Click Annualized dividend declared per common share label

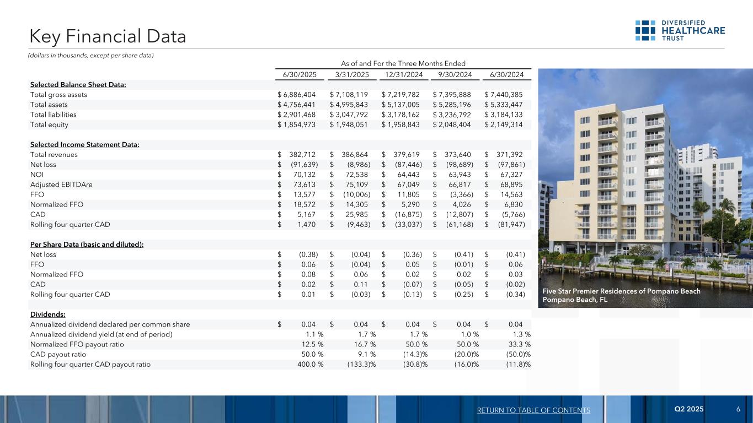point(110,324)
